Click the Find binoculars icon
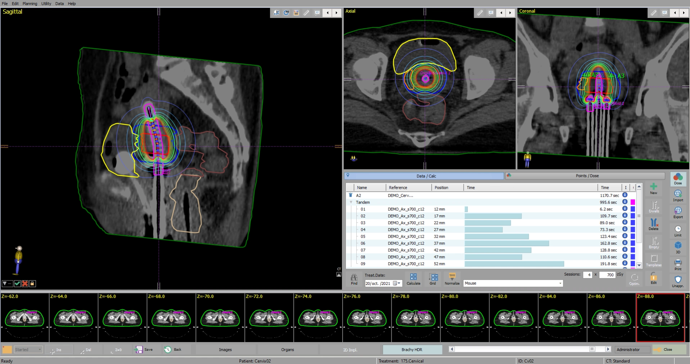The image size is (690, 364). pos(354,278)
